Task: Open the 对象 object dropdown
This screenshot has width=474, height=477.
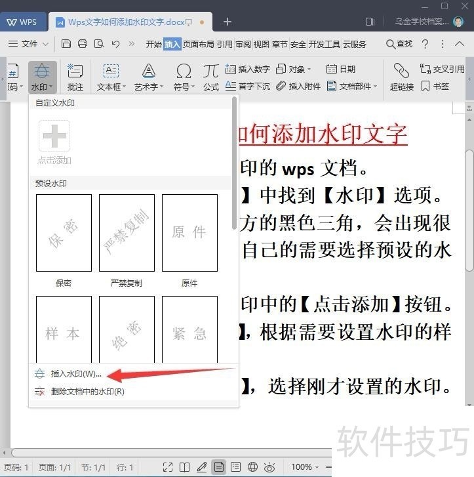Action: (x=294, y=70)
